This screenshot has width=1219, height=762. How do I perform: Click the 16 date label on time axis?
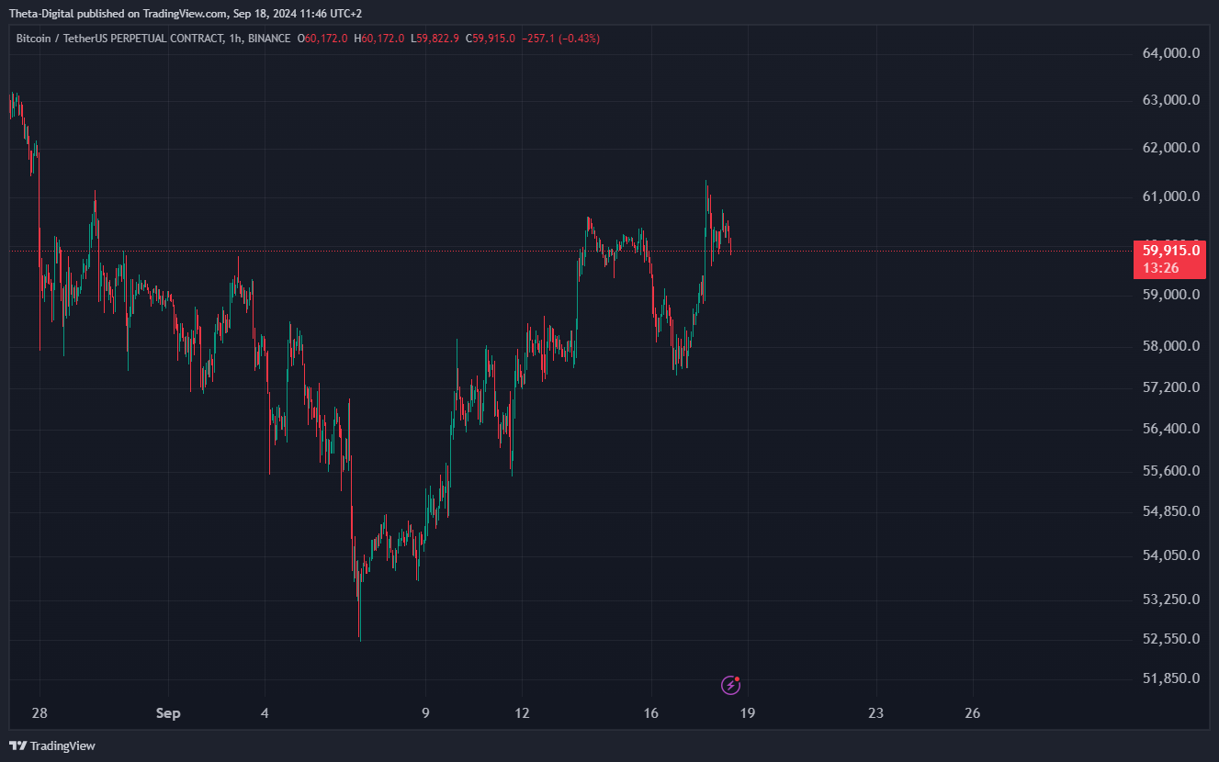(x=650, y=713)
